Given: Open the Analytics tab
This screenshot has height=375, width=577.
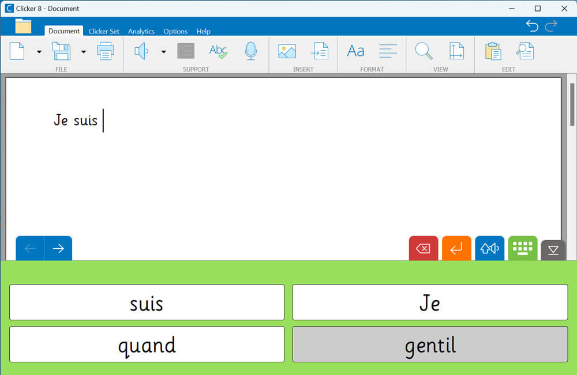Looking at the screenshot, I should coord(141,31).
